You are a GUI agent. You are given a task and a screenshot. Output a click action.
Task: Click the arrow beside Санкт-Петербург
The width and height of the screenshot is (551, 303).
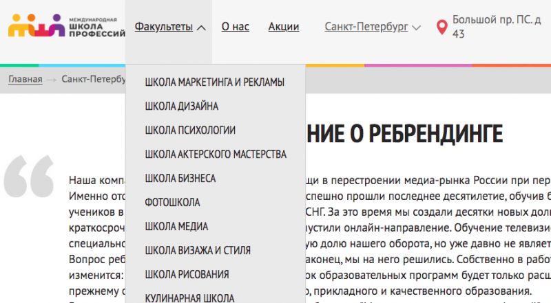pos(416,27)
